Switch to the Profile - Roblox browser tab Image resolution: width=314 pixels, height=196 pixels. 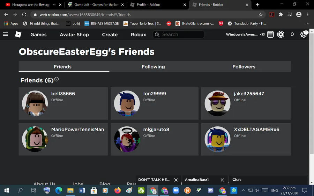pyautogui.click(x=158, y=5)
